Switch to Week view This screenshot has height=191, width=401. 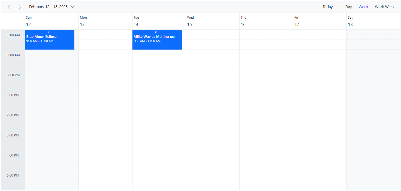point(363,7)
